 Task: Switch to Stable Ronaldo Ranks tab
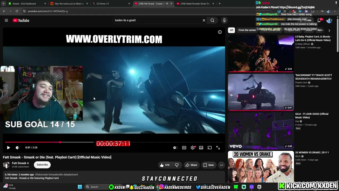point(195,4)
